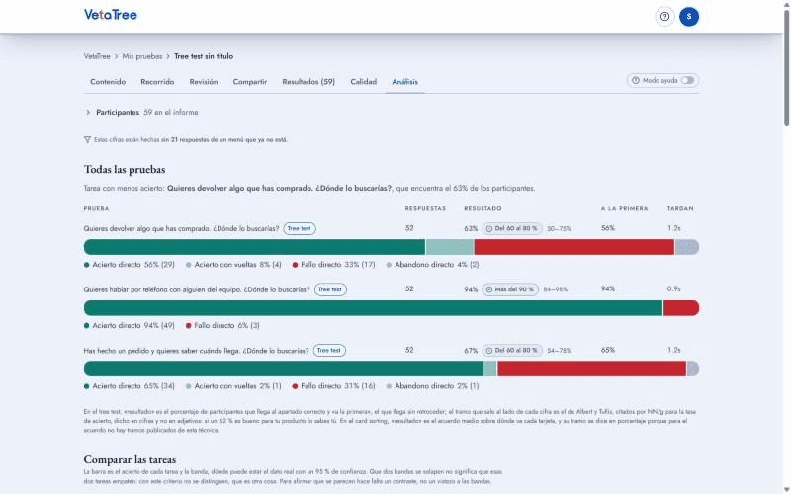791x494 pixels.
Task: Go to the Resultados (59) tab
Action: tap(308, 82)
